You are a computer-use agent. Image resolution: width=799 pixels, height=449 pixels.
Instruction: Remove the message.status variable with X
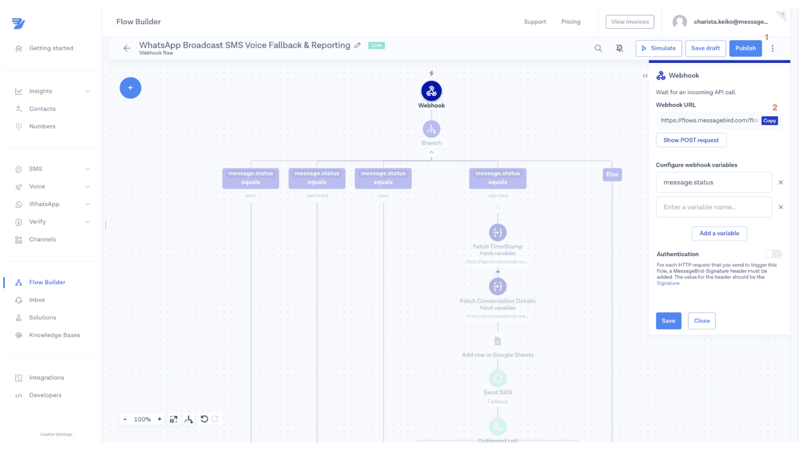(781, 182)
